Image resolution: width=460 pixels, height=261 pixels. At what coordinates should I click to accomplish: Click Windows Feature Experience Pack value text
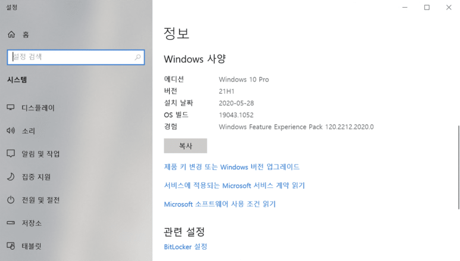[296, 127]
